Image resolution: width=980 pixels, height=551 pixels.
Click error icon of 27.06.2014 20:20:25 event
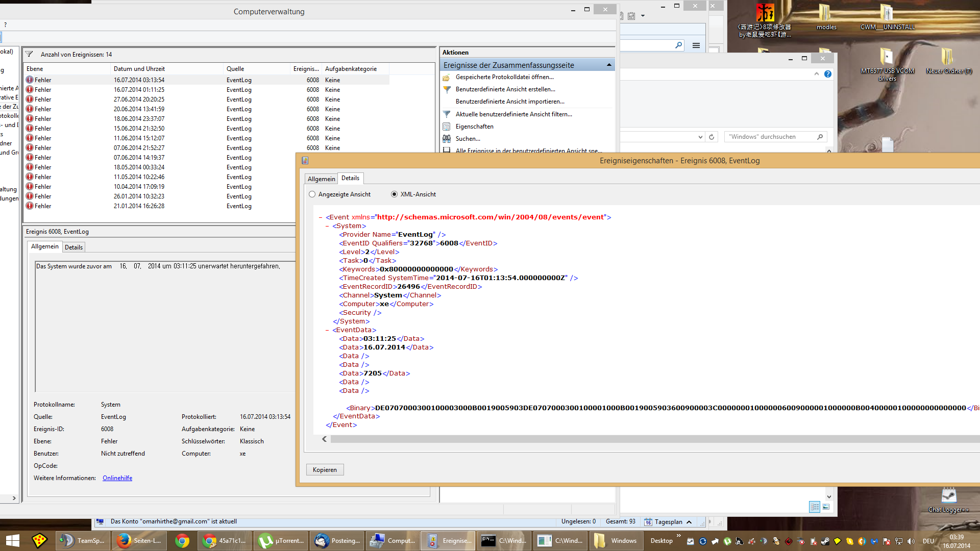coord(30,99)
